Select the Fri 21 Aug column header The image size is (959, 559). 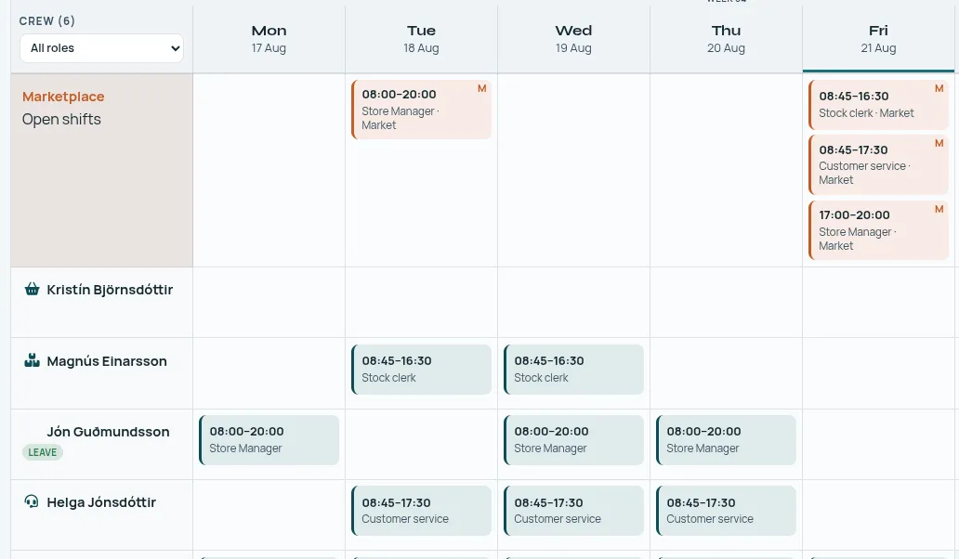(878, 39)
